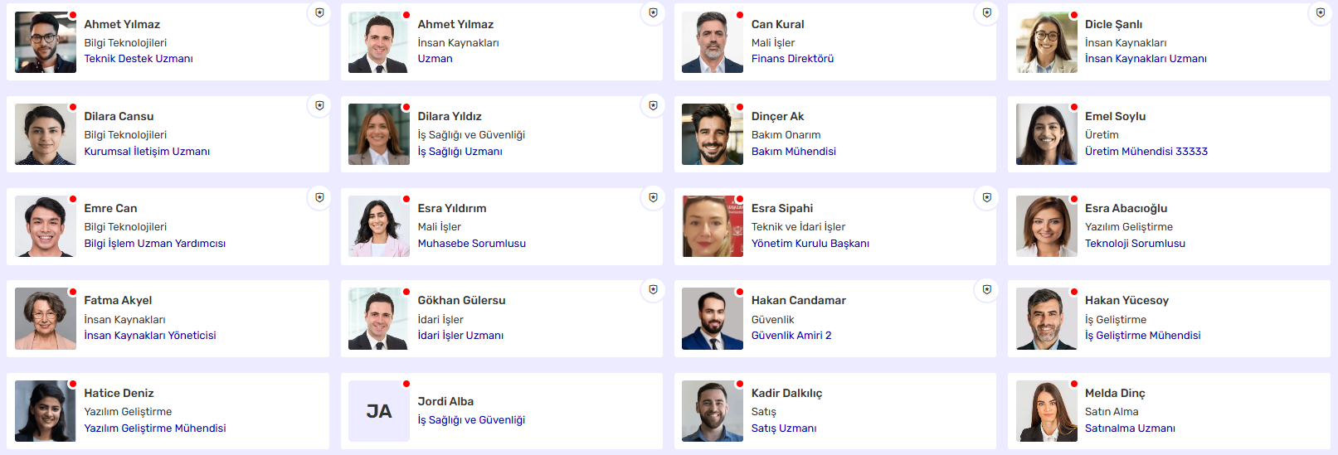1338x455 pixels.
Task: Open Fatma Akyel's profile photo
Action: coord(46,319)
